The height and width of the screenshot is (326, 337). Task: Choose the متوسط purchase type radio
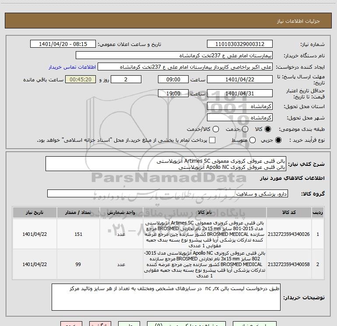coord(253,140)
